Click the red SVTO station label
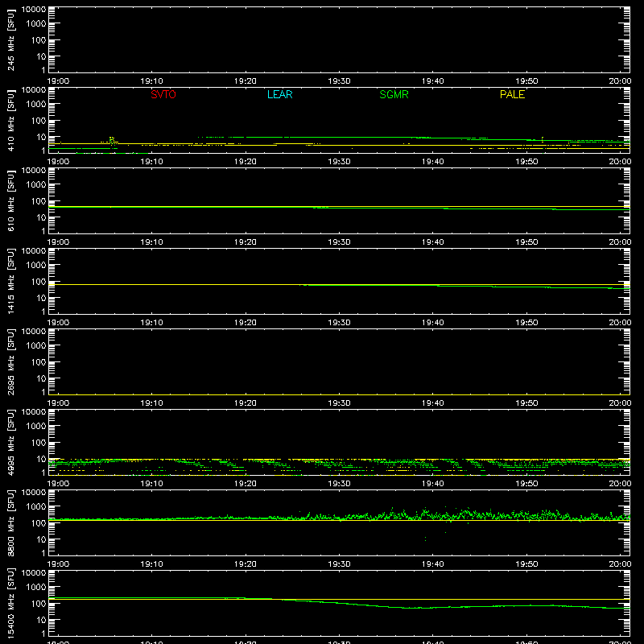The image size is (644, 644). tap(163, 94)
